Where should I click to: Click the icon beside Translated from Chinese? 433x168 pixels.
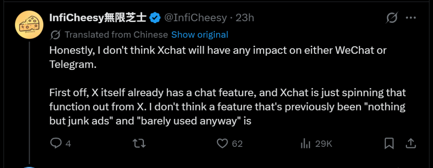pos(55,35)
